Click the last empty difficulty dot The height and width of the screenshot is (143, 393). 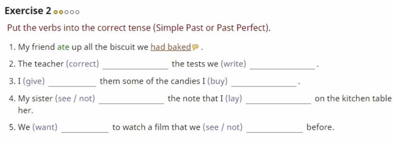(x=77, y=12)
